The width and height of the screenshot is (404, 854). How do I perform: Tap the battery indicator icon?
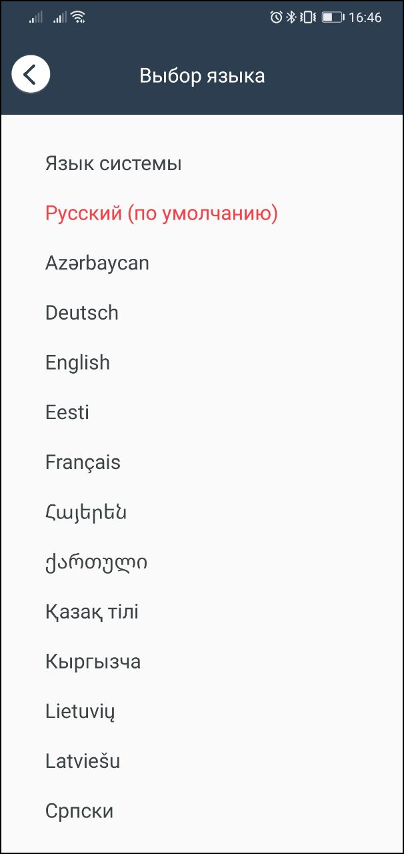[x=333, y=18]
